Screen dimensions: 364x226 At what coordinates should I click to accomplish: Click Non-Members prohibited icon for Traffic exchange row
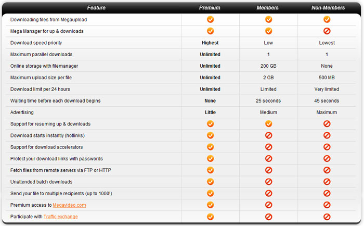click(327, 217)
